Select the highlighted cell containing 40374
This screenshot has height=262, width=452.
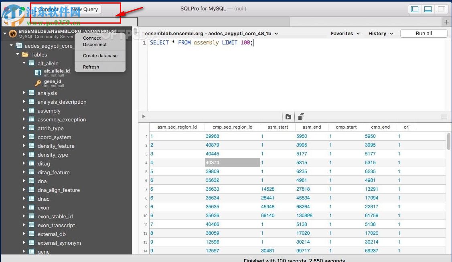pyautogui.click(x=232, y=163)
